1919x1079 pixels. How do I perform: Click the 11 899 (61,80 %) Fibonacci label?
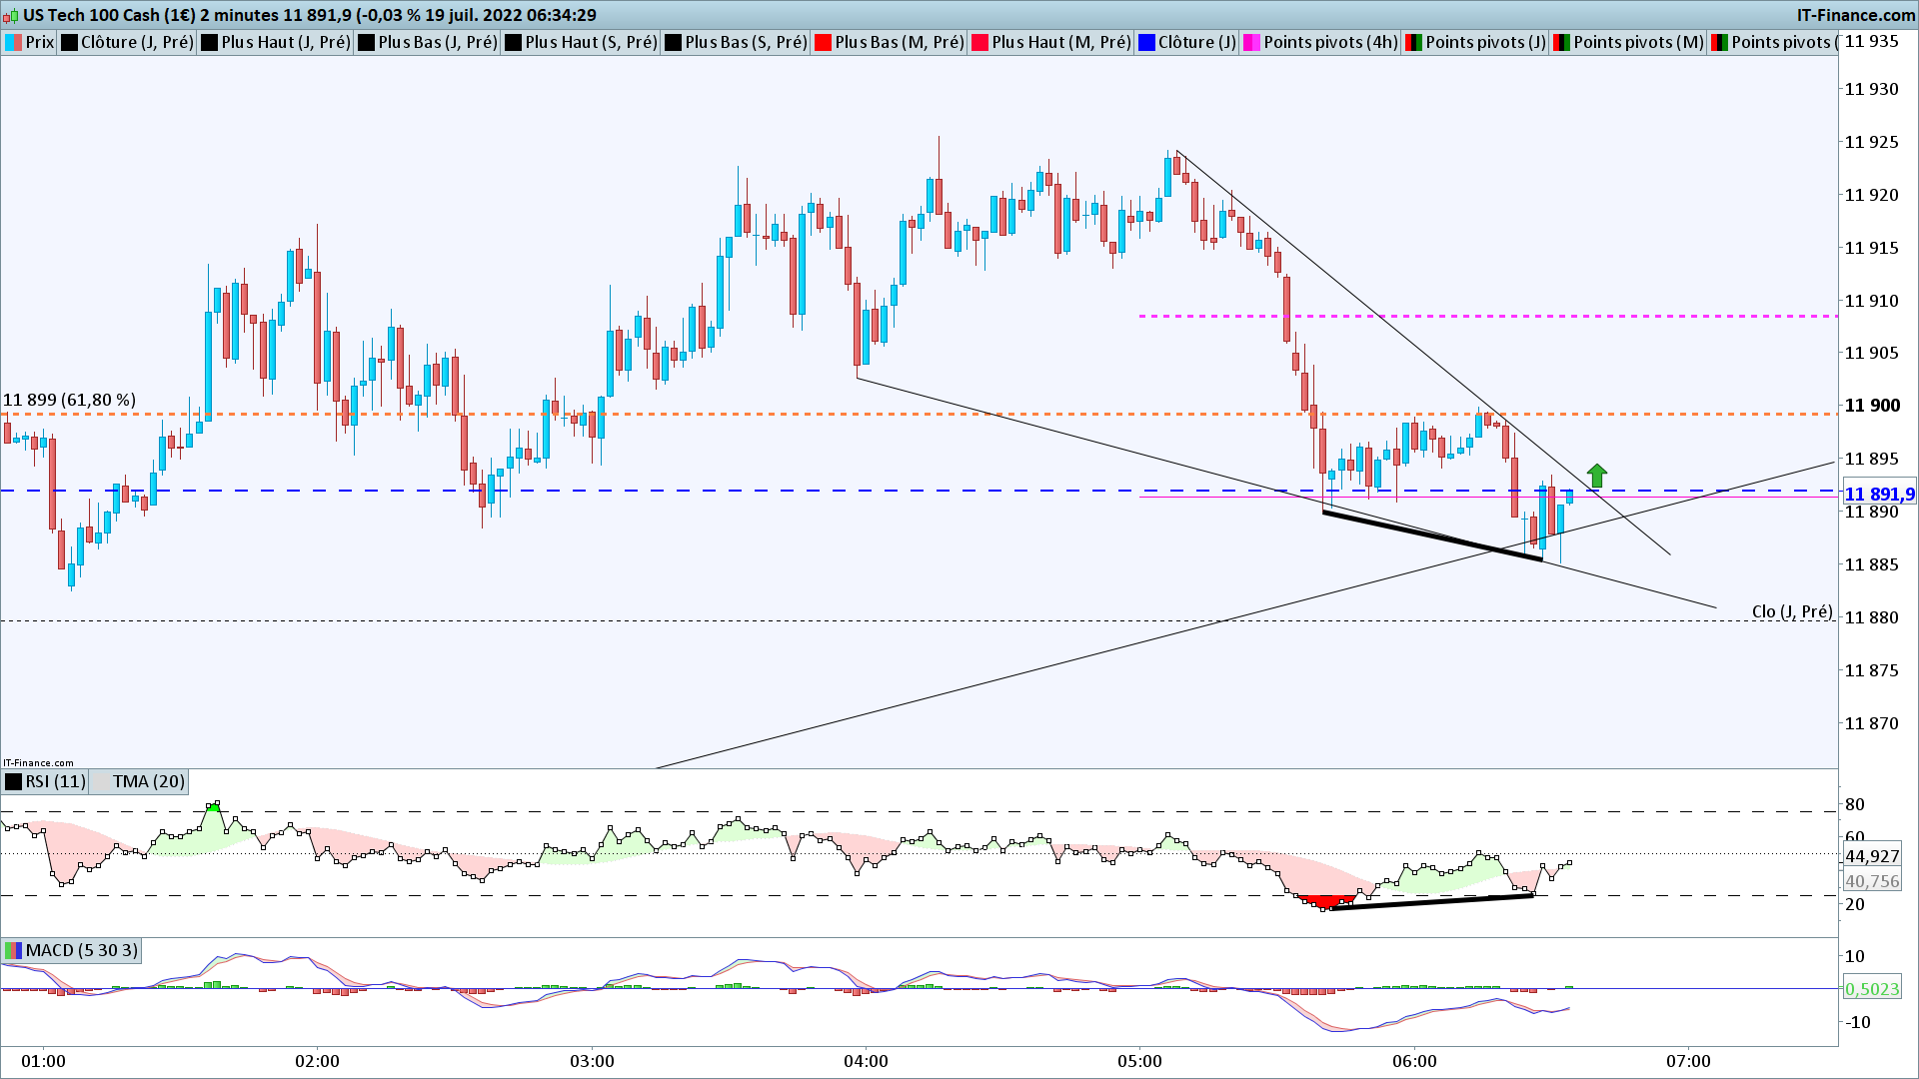click(x=69, y=400)
